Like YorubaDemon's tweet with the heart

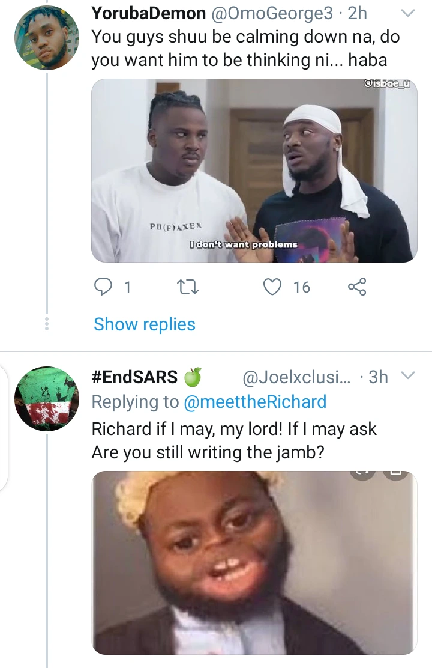[273, 288]
